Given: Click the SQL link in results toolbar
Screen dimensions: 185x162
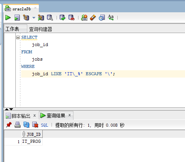Looking at the screenshot, I should coord(44,125).
